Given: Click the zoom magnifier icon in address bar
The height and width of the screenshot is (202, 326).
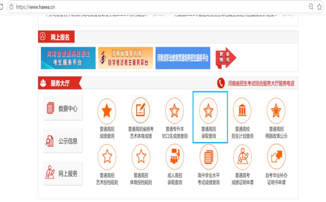Looking at the screenshot, I should (x=311, y=7).
